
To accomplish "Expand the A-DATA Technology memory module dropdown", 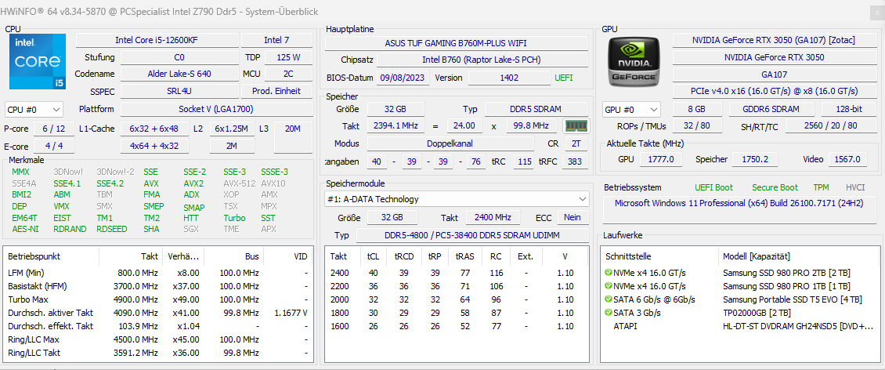I will point(457,199).
